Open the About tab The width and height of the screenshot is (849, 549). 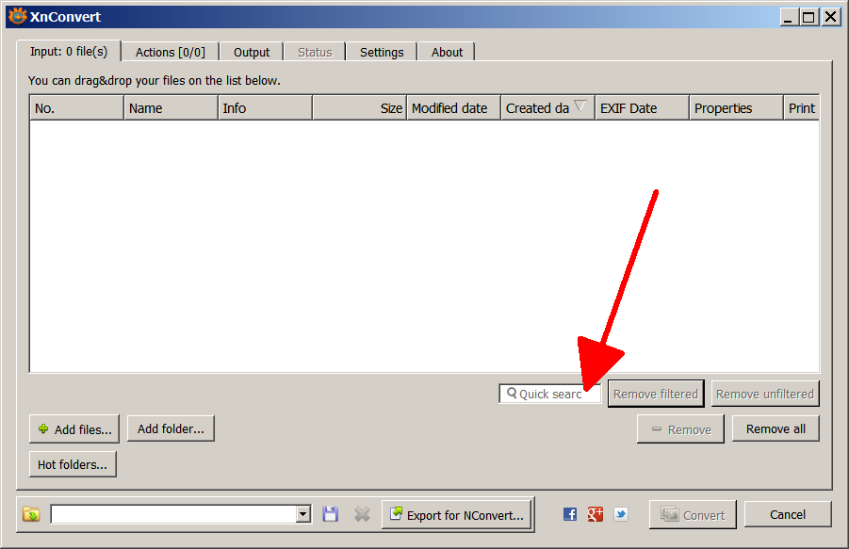pos(447,52)
